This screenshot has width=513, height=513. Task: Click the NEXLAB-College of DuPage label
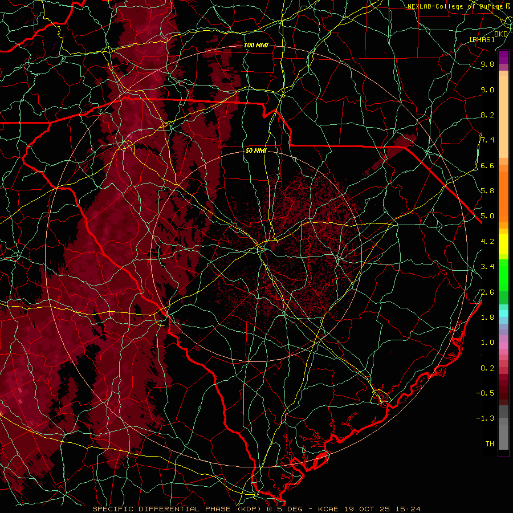pos(455,6)
